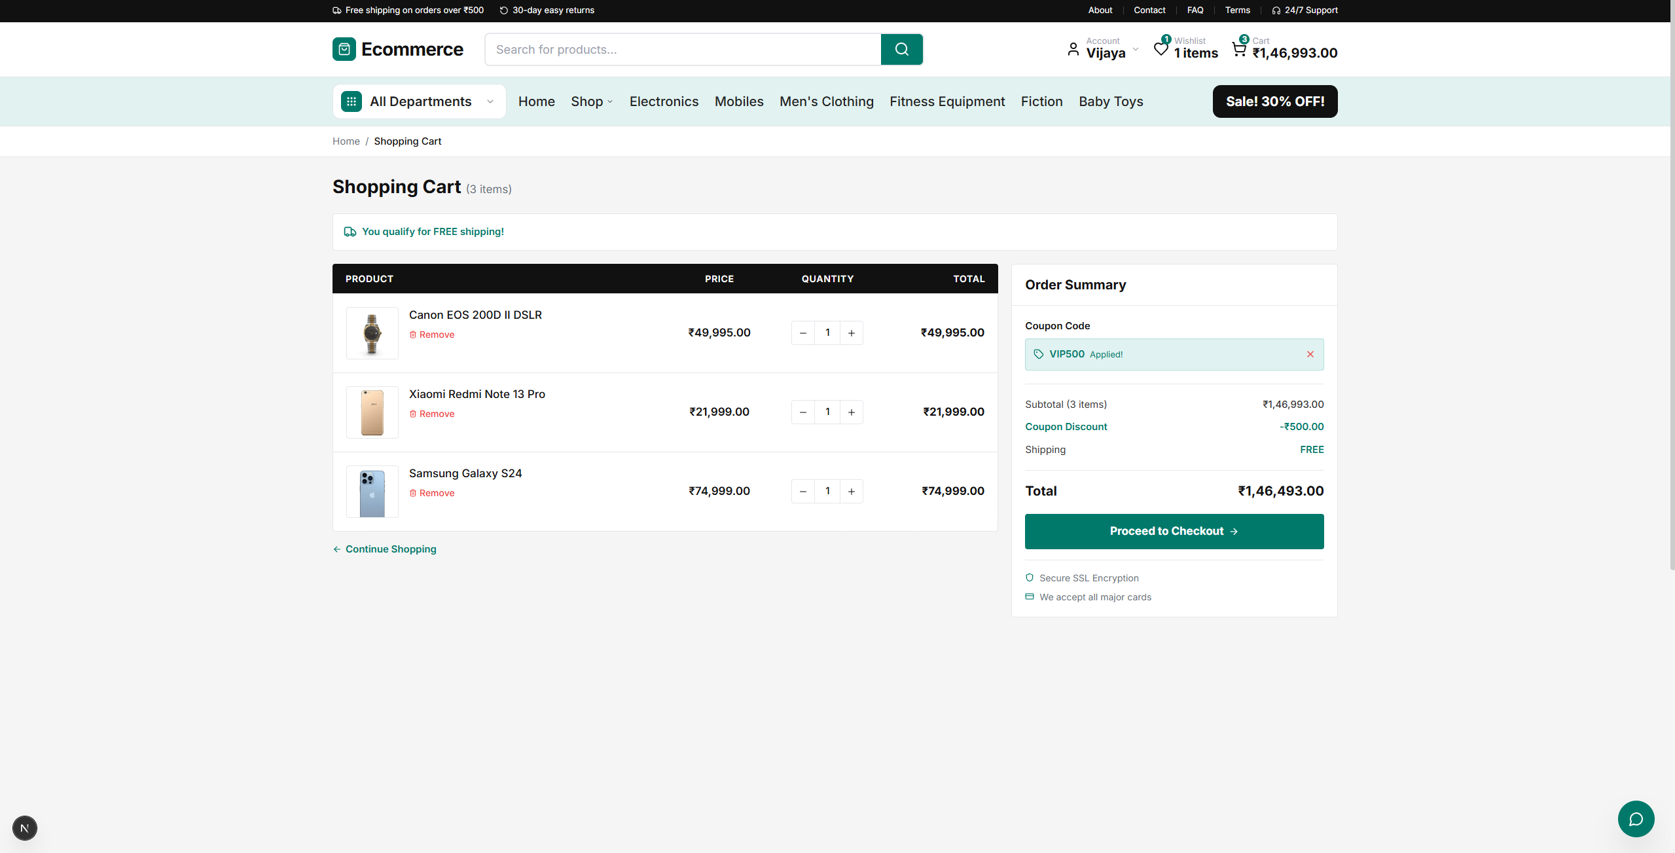This screenshot has height=853, width=1675.
Task: Click the Samsung Galaxy S24 quantity value field
Action: click(827, 492)
